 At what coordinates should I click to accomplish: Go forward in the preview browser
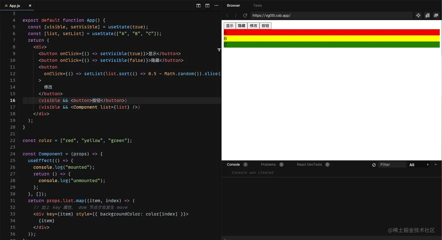pyautogui.click(x=236, y=15)
